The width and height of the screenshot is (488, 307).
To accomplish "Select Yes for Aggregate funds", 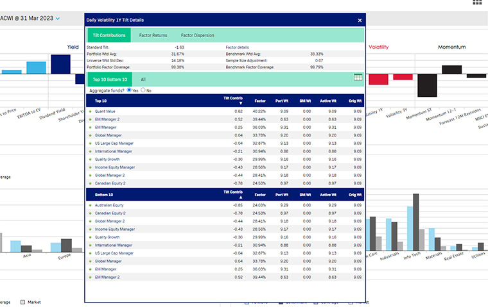I will click(x=129, y=90).
